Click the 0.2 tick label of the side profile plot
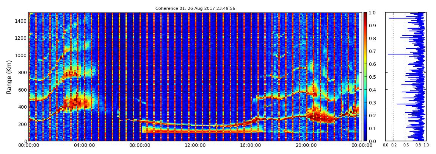Viewport: 436px width, 154px height. 394,145
